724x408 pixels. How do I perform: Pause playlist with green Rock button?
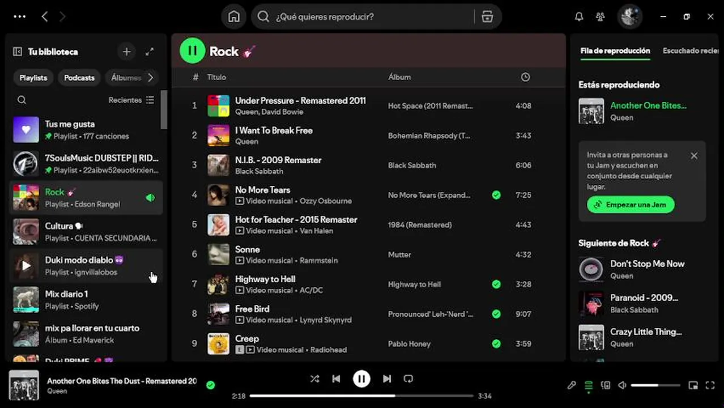(192, 51)
